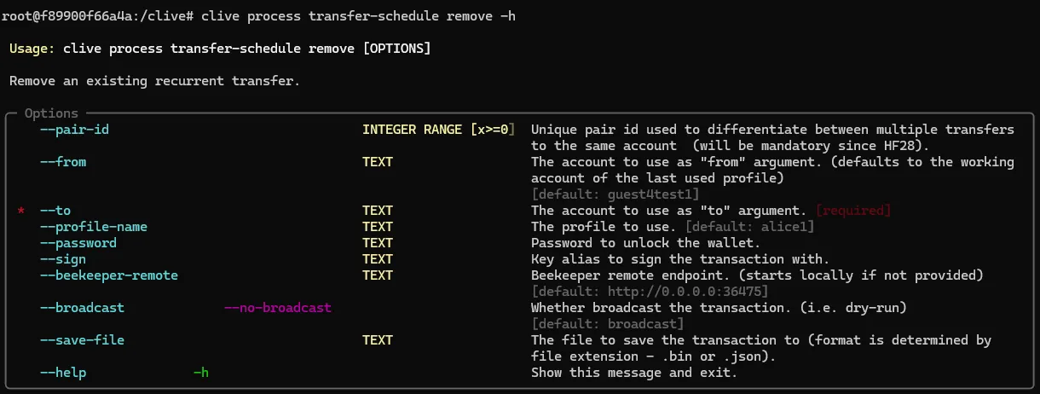This screenshot has width=1040, height=394.
Task: Click the '[default: guest4test1]' value
Action: (615, 194)
